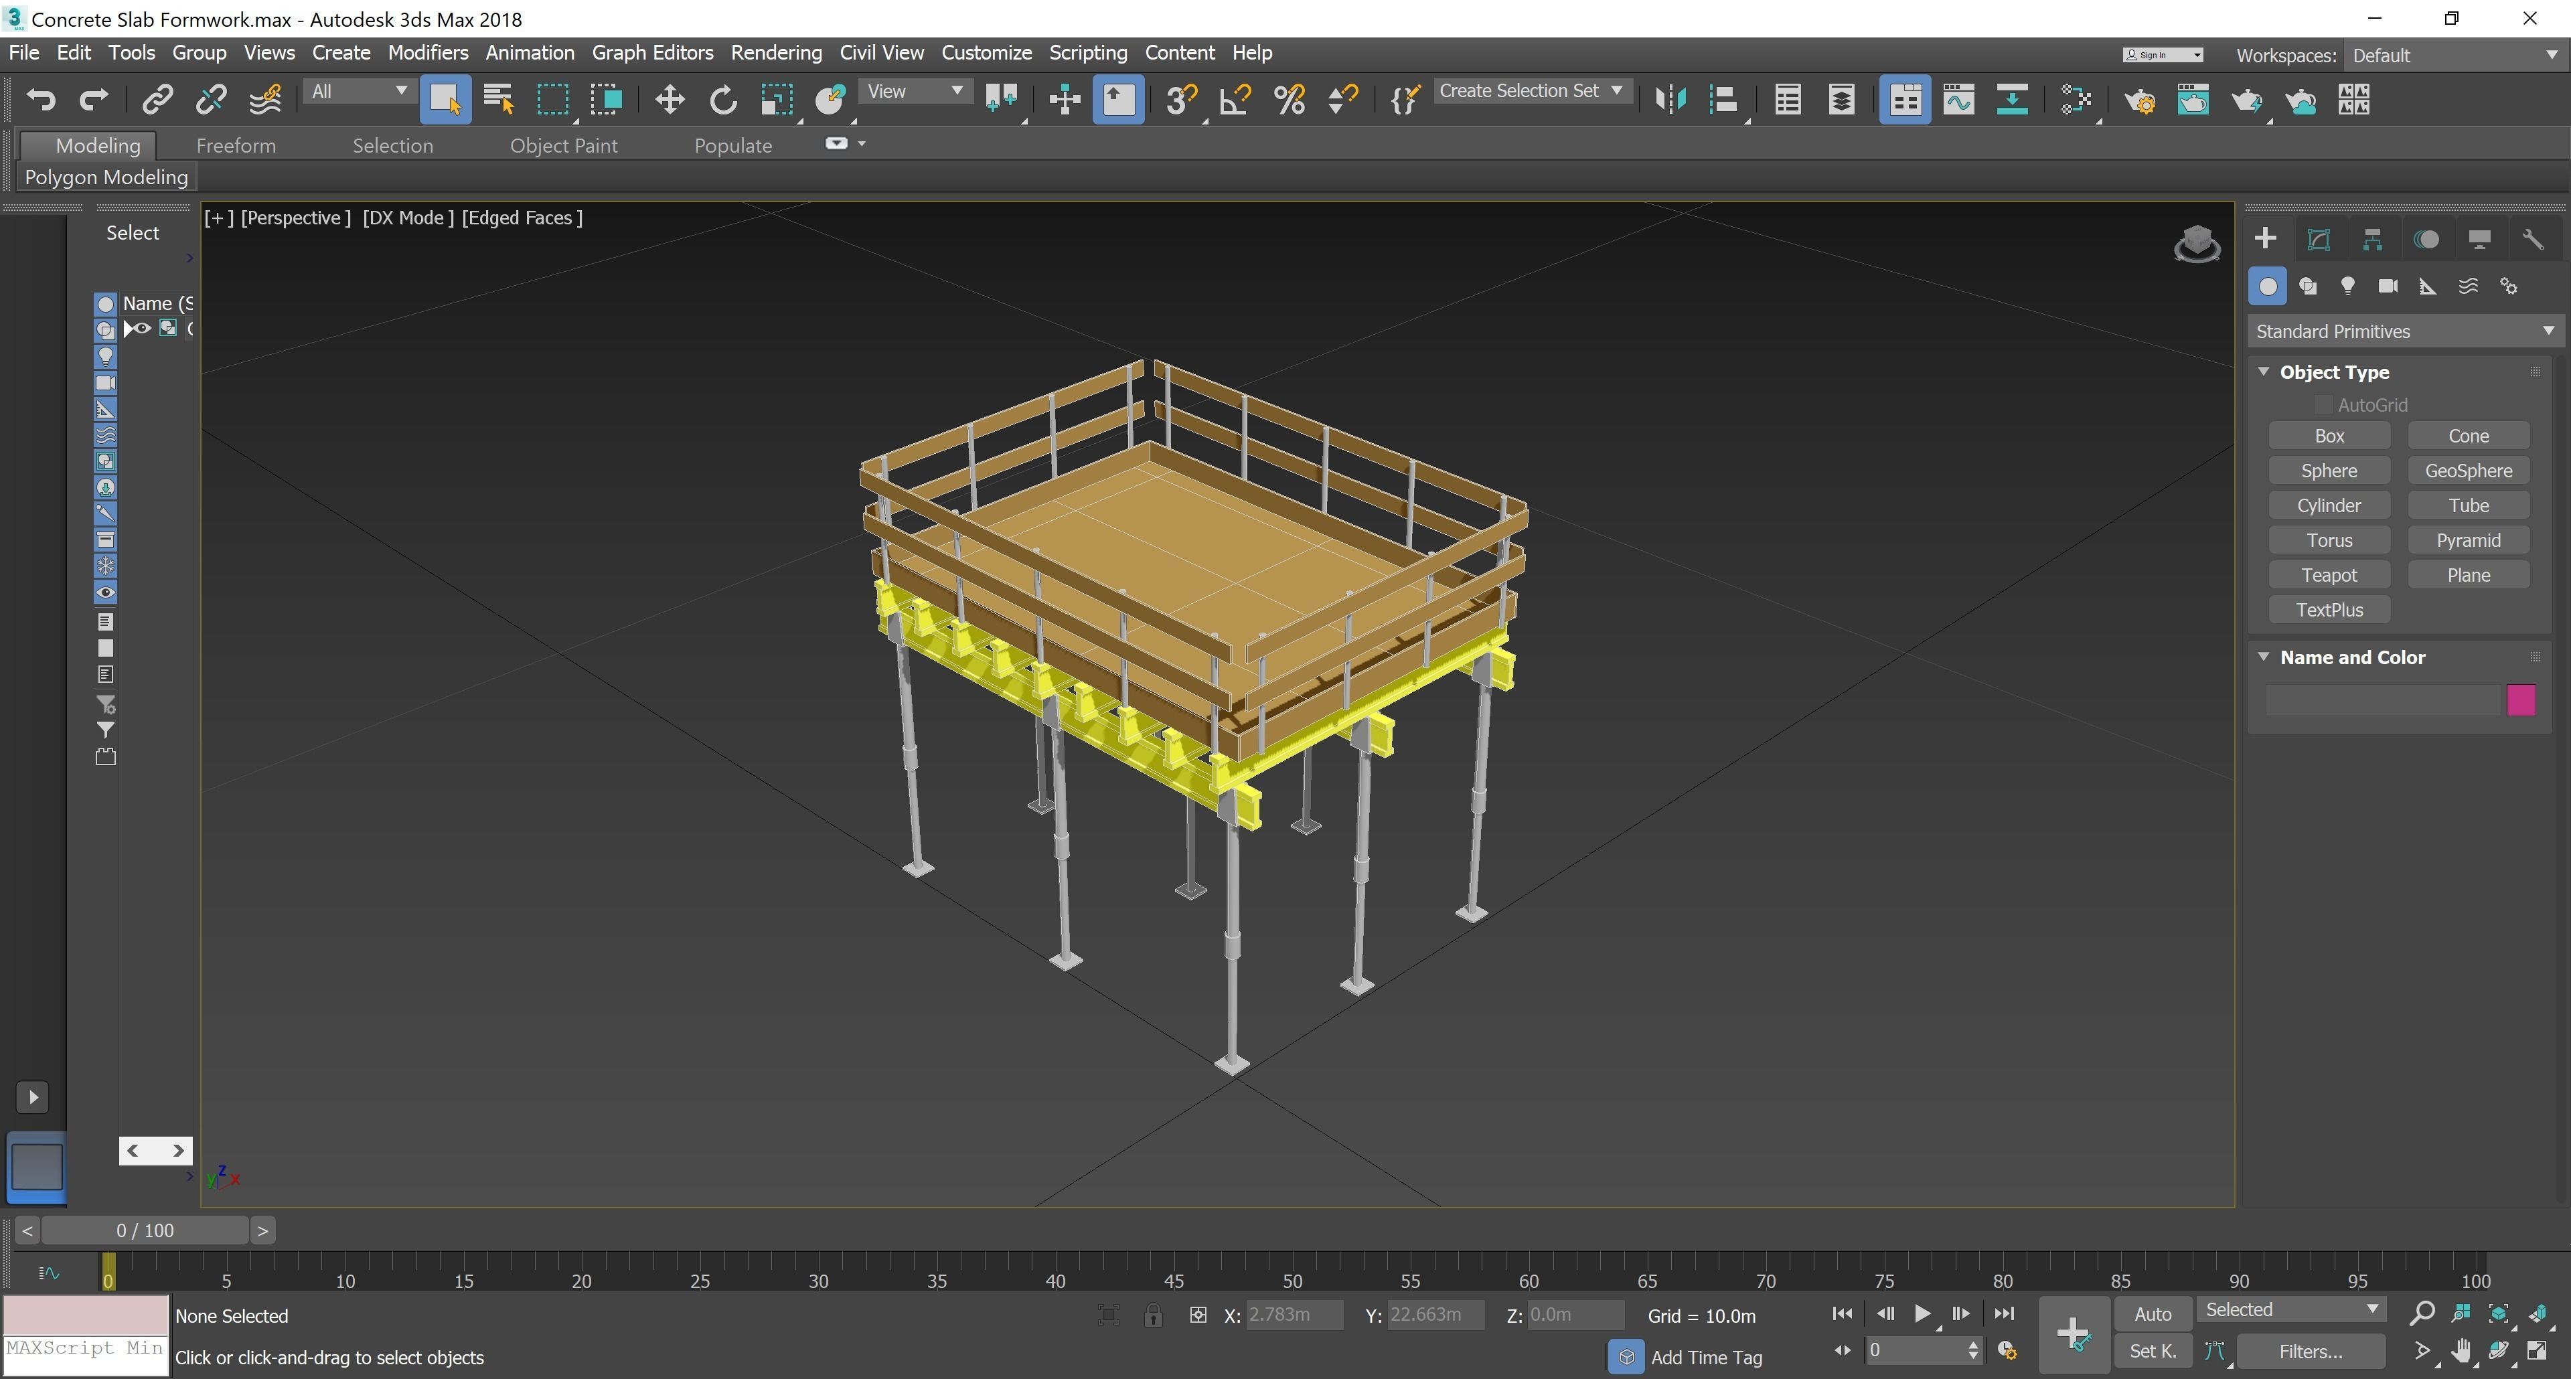2571x1379 pixels.
Task: Toggle the selection lock padlock icon
Action: [1153, 1315]
